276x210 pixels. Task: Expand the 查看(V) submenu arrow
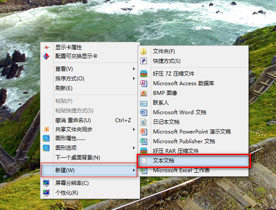coord(134,69)
